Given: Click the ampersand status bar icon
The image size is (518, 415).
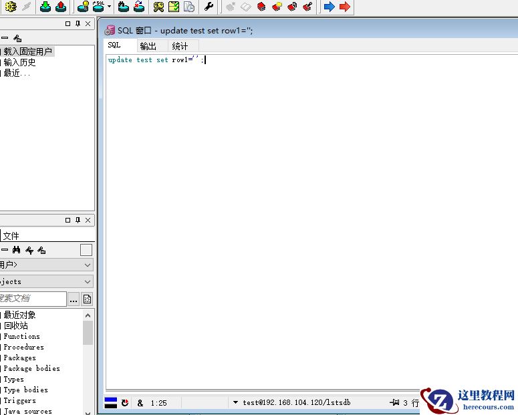Looking at the screenshot, I should point(140,403).
